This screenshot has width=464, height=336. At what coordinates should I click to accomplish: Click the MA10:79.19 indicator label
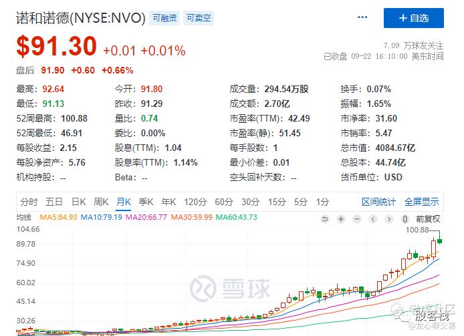(x=102, y=217)
